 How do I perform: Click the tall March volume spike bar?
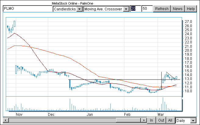[x=163, y=104]
